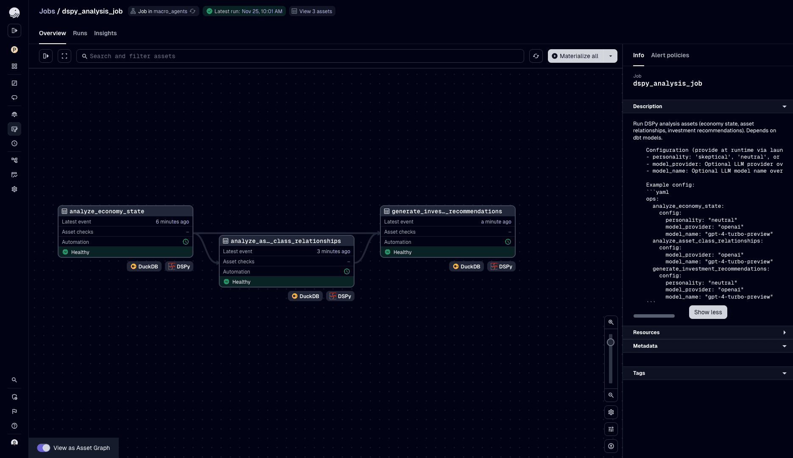Collapse the Description section in Info panel
Image resolution: width=793 pixels, height=458 pixels.
click(785, 106)
